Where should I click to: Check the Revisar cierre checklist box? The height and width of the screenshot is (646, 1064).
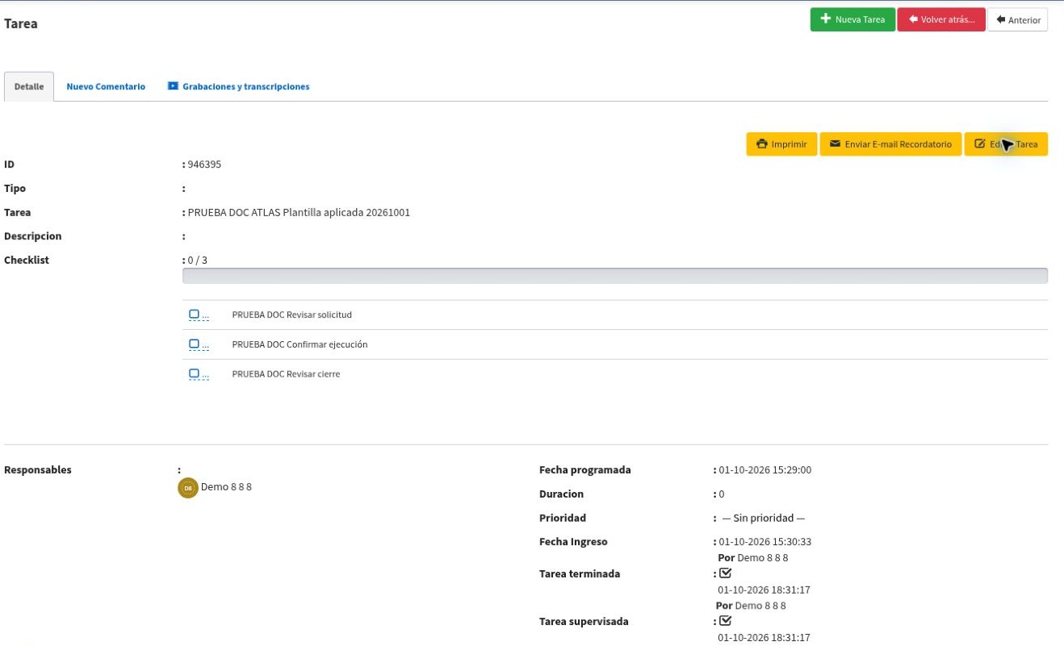[x=194, y=374]
